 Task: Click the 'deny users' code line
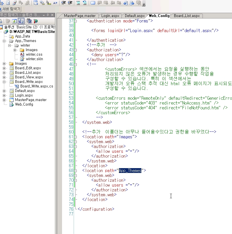pos(111,55)
